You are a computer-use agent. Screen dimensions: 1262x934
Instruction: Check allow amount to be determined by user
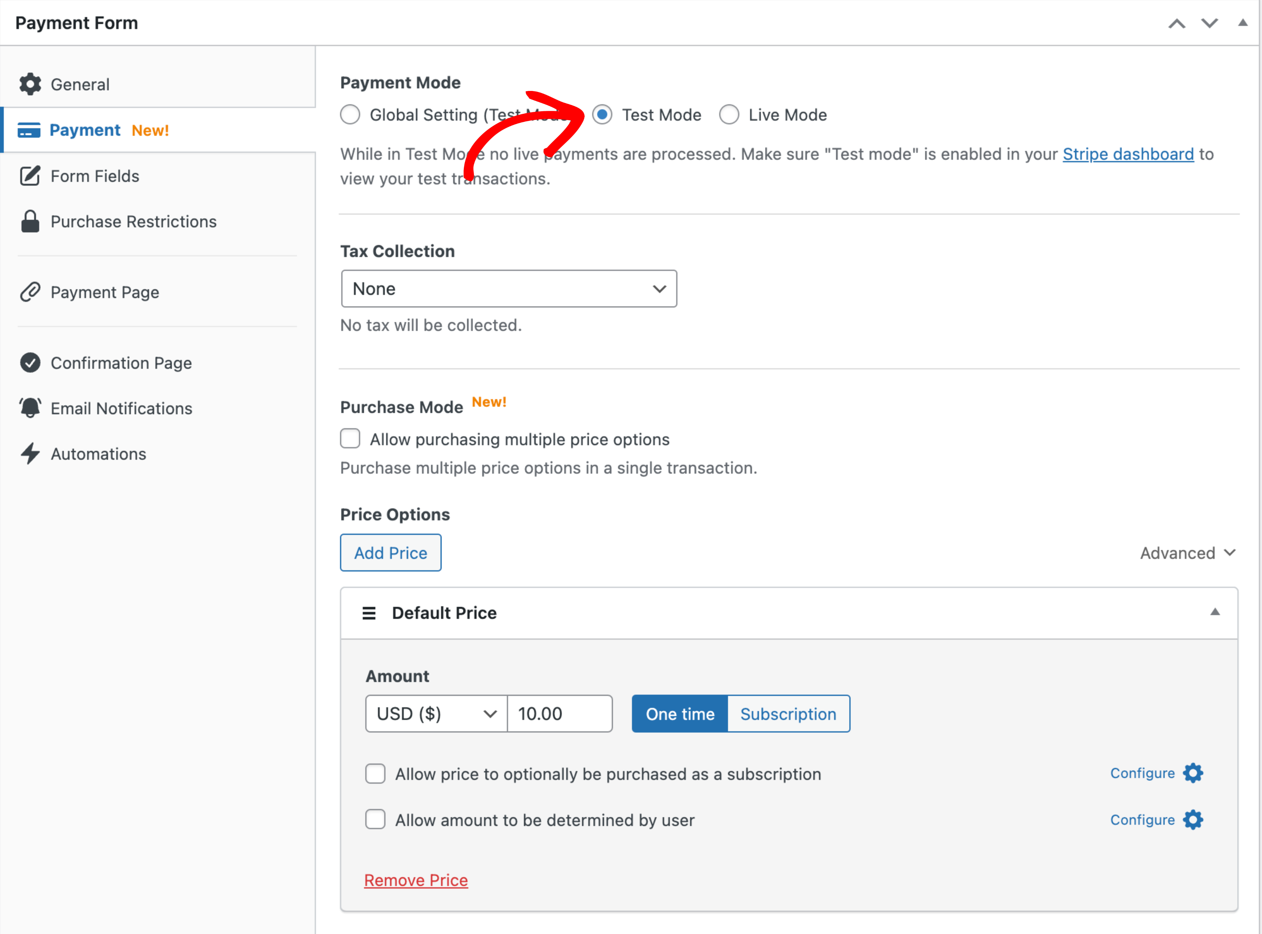(375, 819)
